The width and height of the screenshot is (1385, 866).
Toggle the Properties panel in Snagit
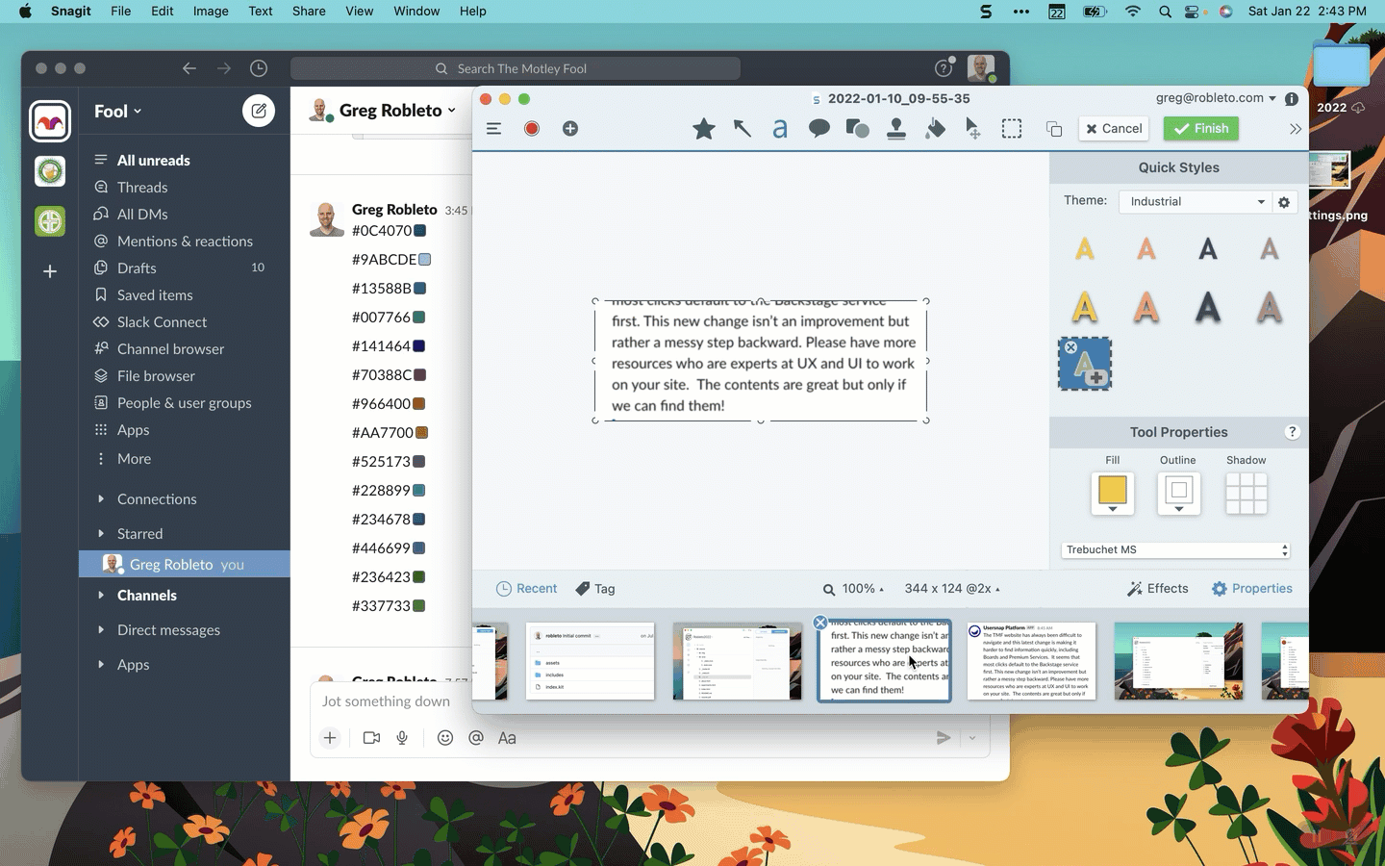(1252, 589)
